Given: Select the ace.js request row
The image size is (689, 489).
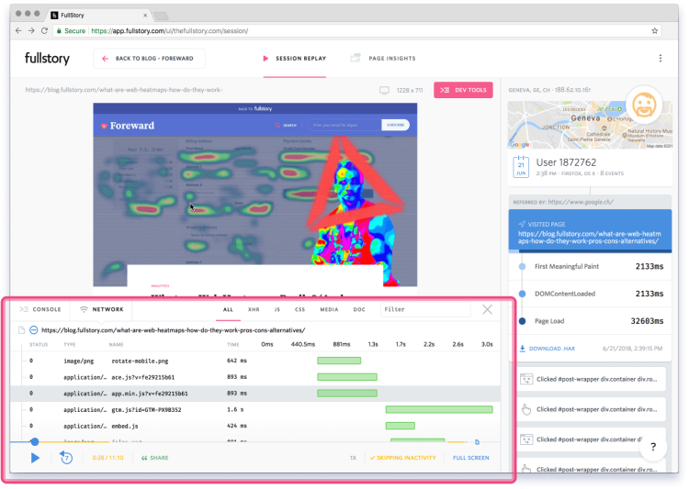Looking at the screenshot, I should click(x=254, y=377).
